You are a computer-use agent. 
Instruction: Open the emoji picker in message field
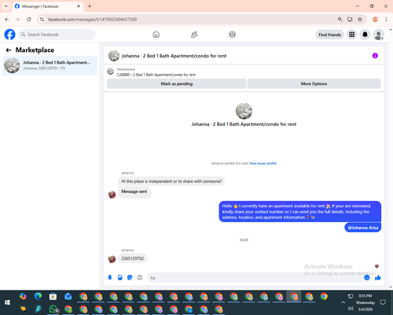click(x=367, y=277)
